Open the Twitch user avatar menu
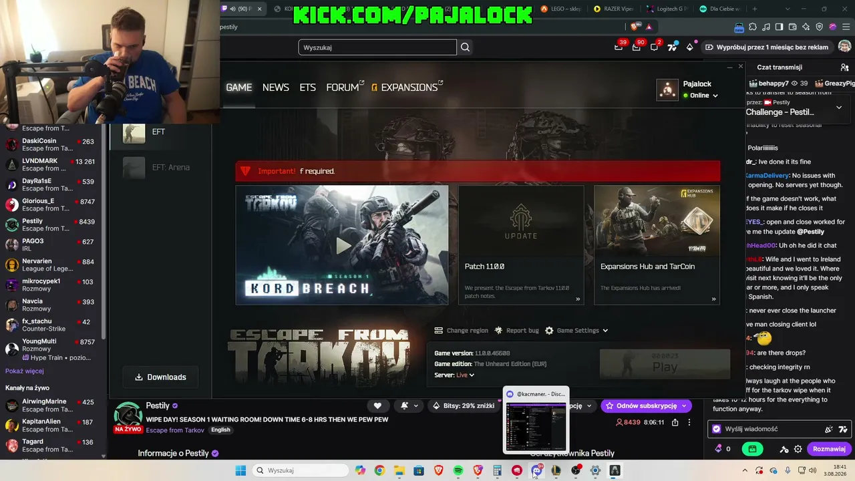Image resolution: width=855 pixels, height=481 pixels. click(x=844, y=47)
